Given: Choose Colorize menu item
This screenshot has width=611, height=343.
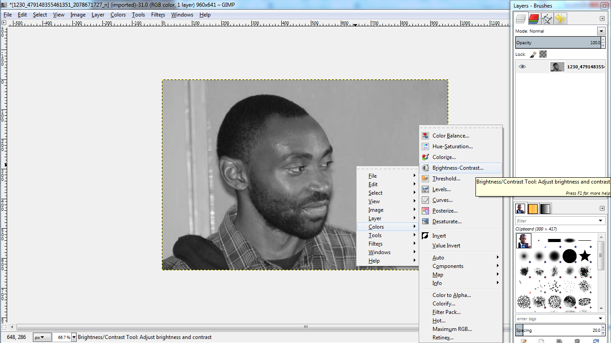Looking at the screenshot, I should click(461, 157).
